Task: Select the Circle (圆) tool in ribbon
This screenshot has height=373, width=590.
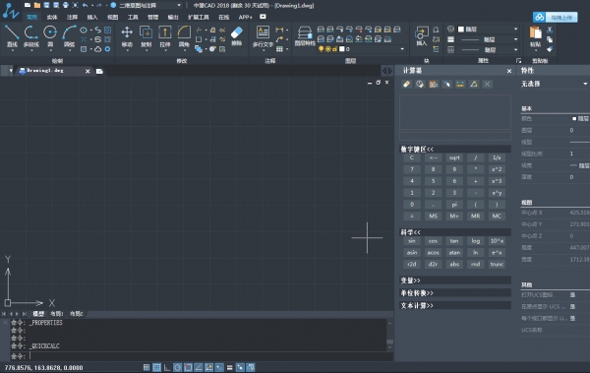Action: tap(50, 36)
